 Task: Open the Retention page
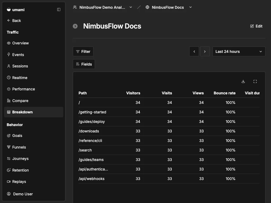(x=34, y=170)
